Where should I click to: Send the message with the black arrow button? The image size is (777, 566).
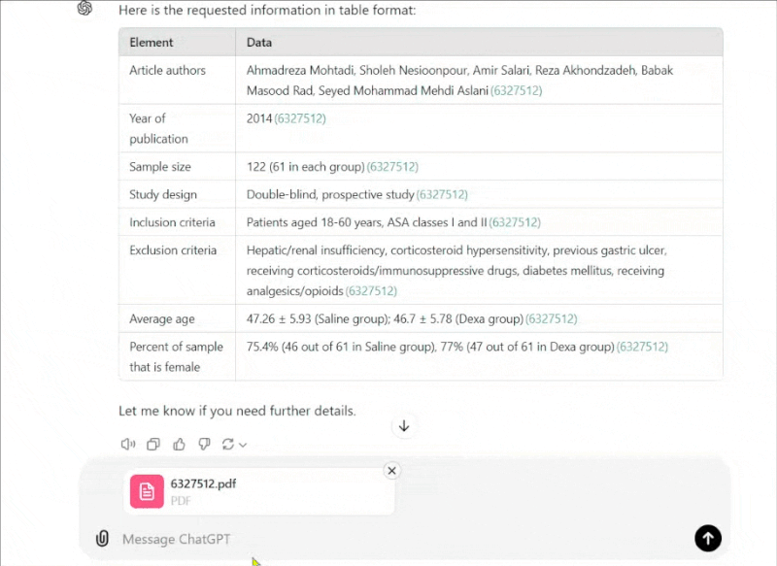pyautogui.click(x=708, y=538)
